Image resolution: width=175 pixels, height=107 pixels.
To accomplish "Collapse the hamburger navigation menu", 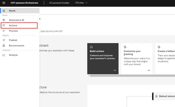I will (x=4, y=3).
